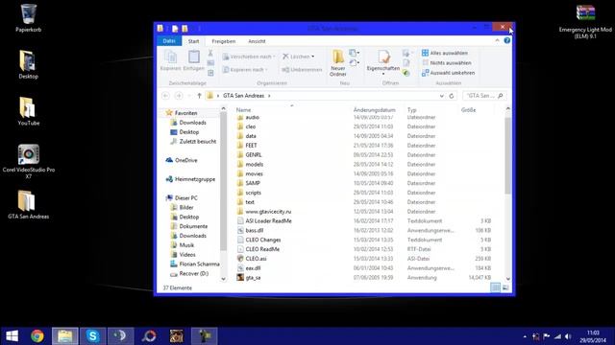Image resolution: width=615 pixels, height=345 pixels.
Task: Select the CLEO.asi file
Action: 256,259
